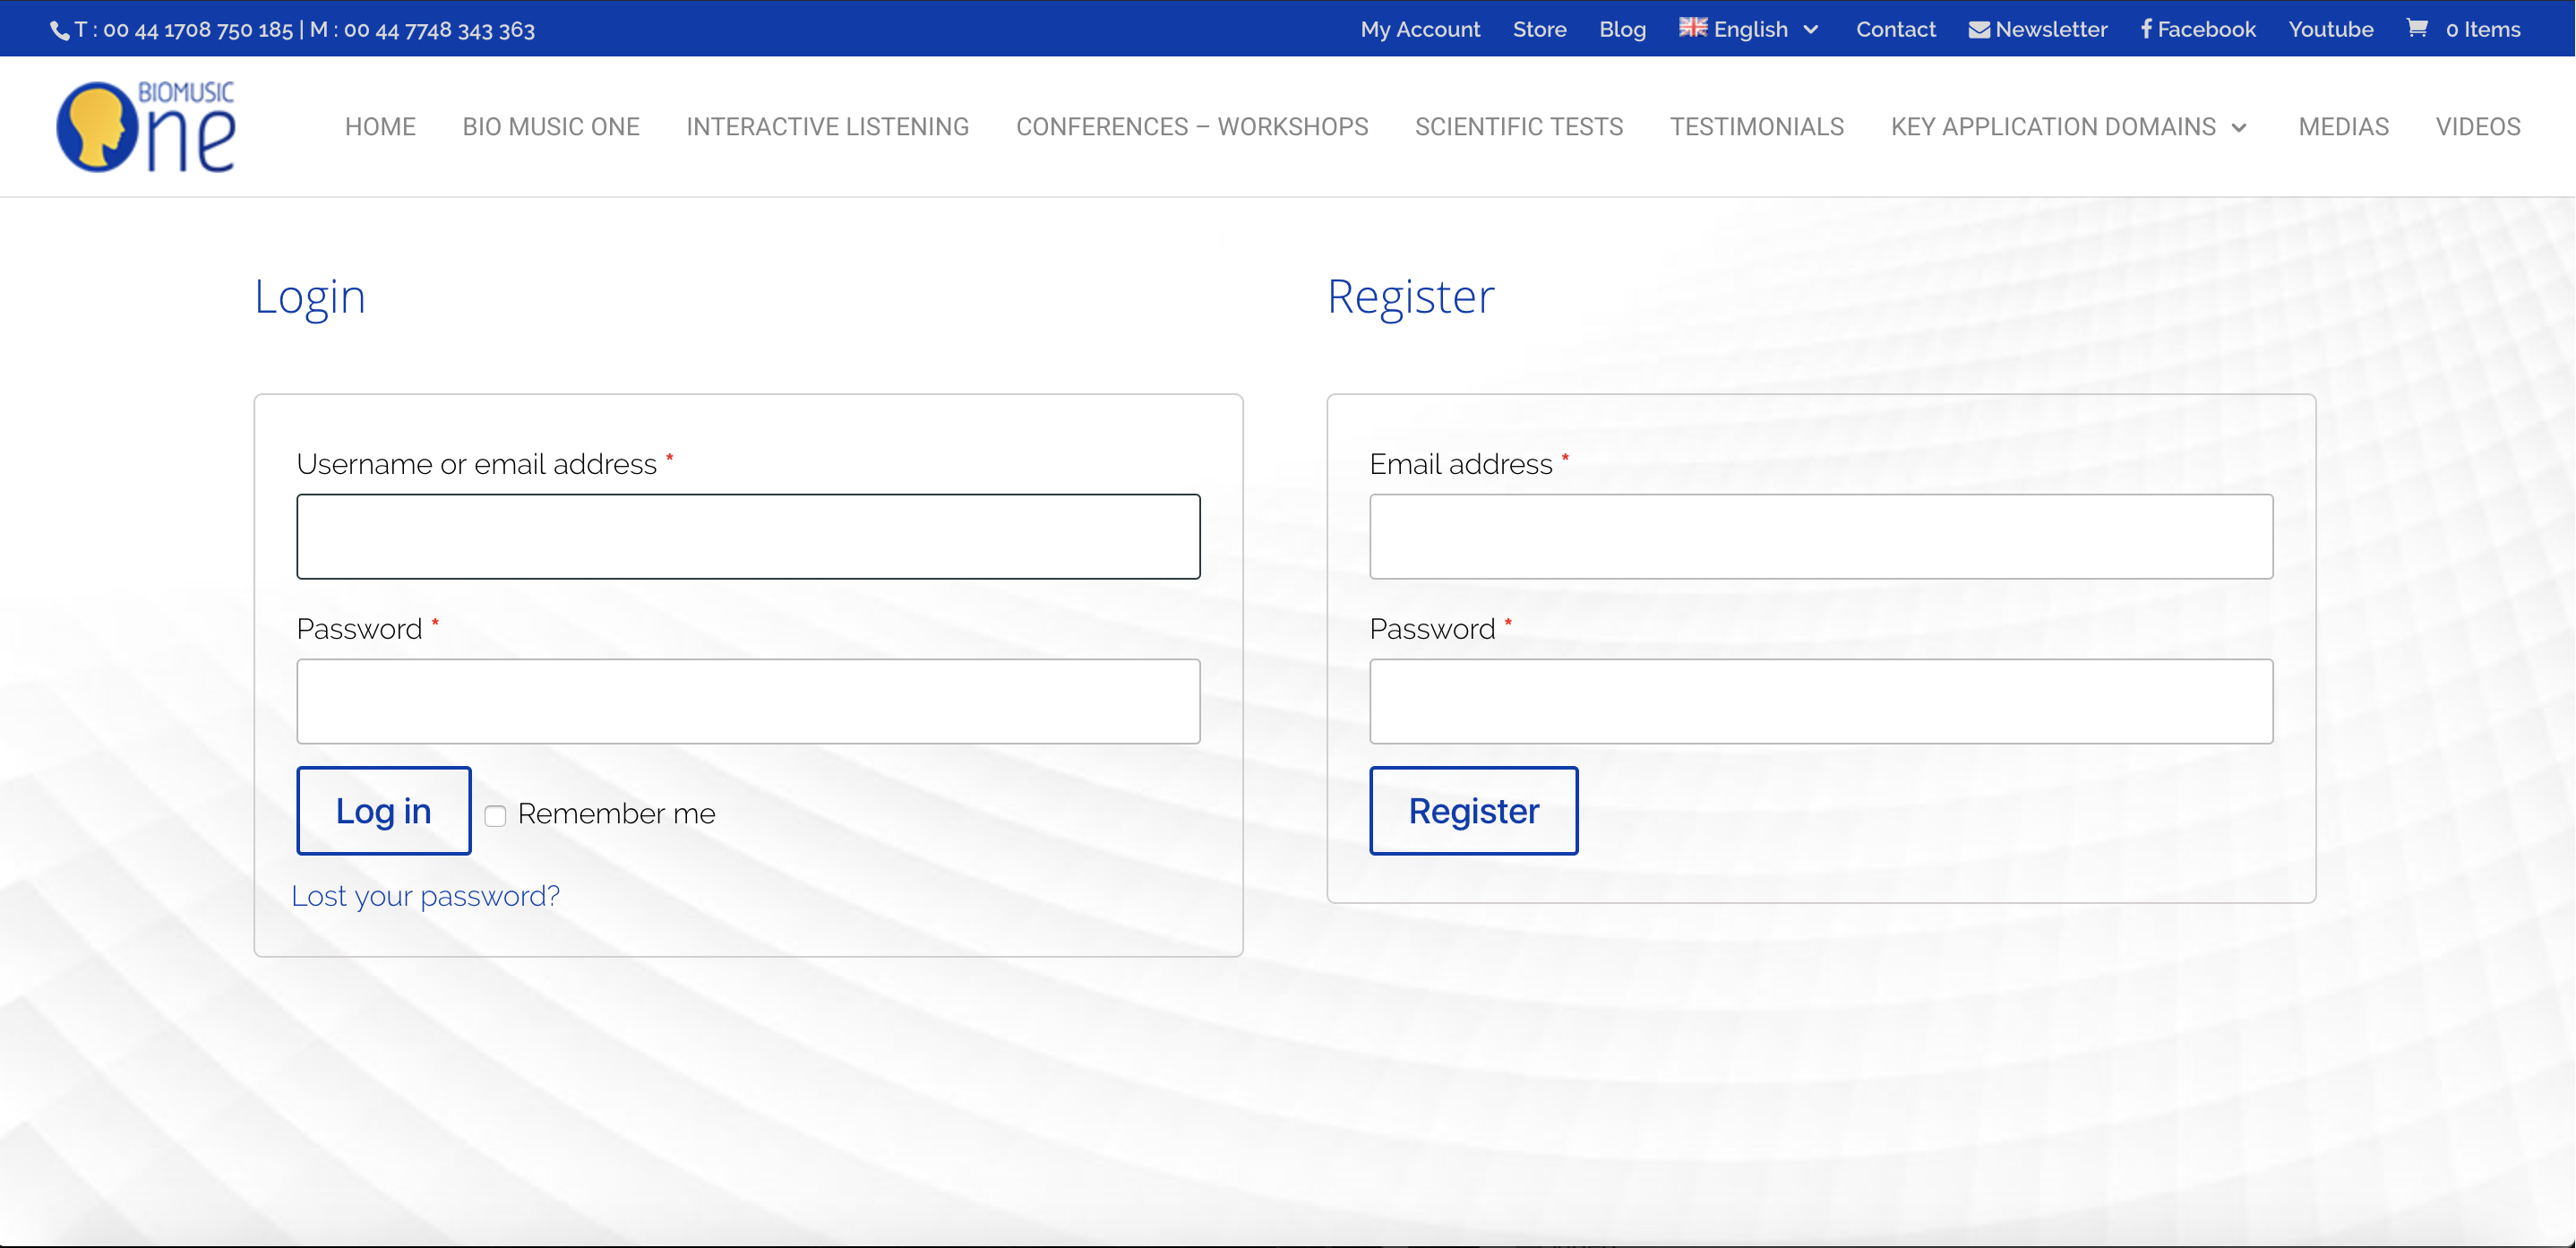This screenshot has width=2576, height=1248.
Task: Click the BioMusic One logo
Action: pyautogui.click(x=146, y=127)
